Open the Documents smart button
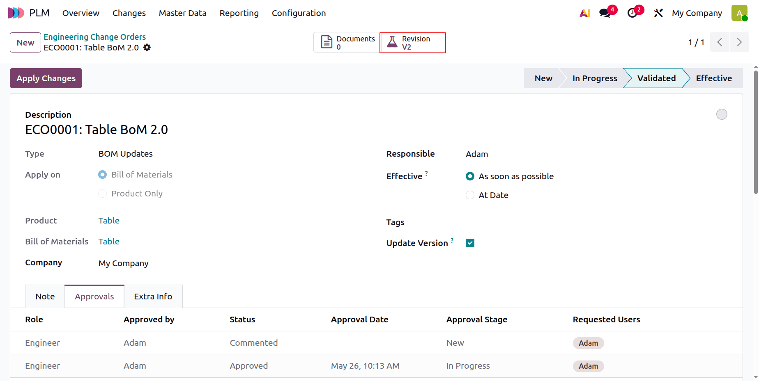 tap(347, 43)
